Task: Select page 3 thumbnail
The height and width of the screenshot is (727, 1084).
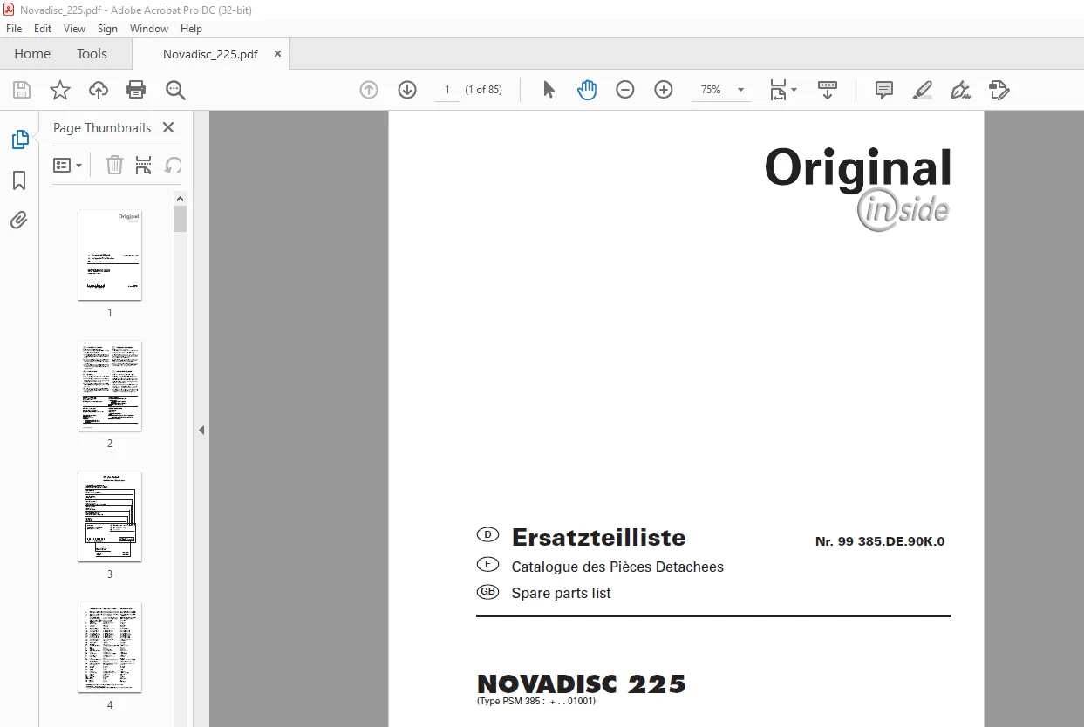Action: click(110, 517)
